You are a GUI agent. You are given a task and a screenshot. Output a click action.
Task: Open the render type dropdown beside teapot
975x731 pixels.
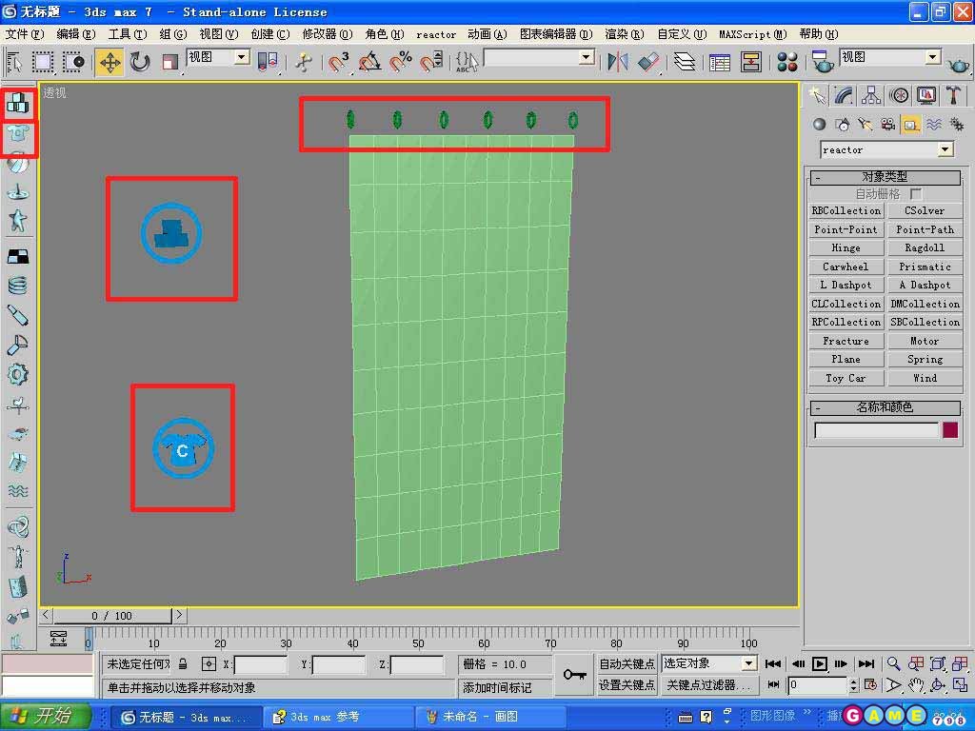pos(932,58)
